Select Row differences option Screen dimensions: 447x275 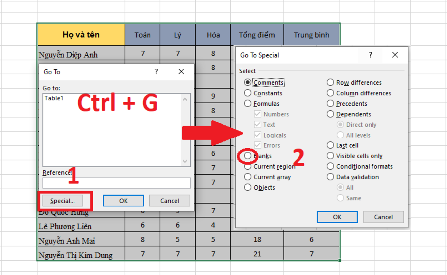330,82
